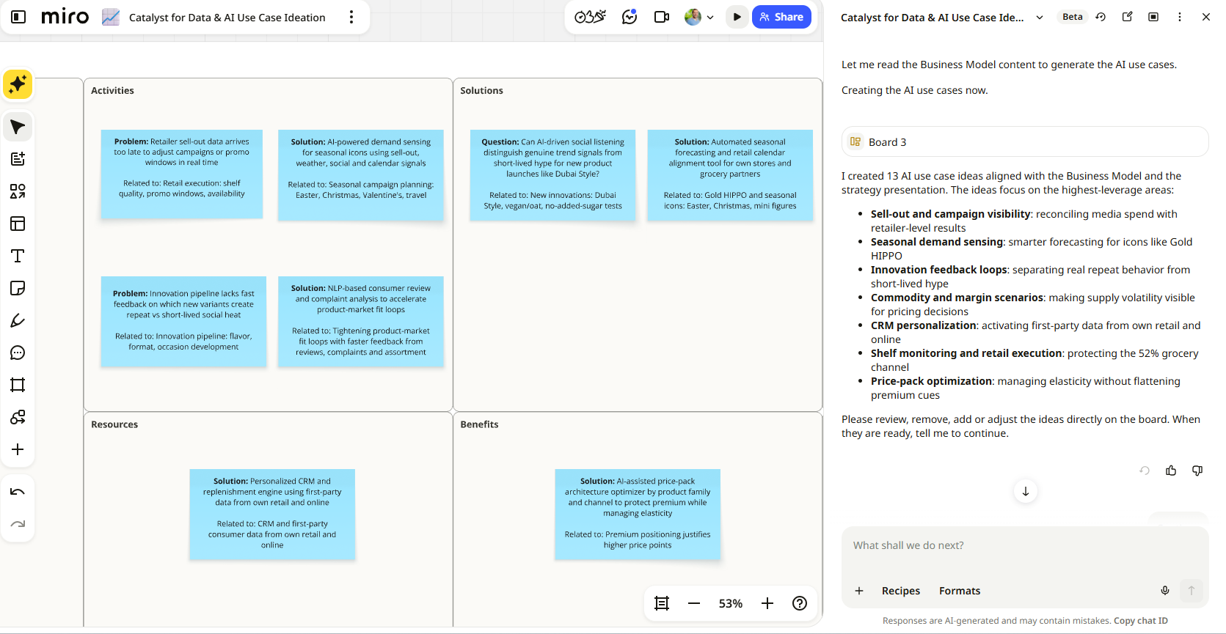Open board options three-dot menu
The image size is (1226, 634).
click(351, 17)
